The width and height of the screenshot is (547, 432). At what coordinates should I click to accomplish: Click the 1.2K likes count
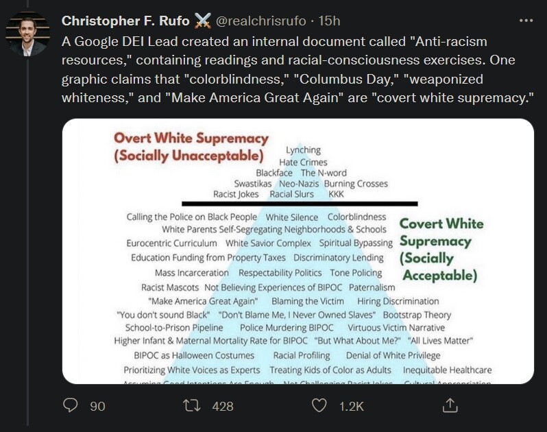coord(351,406)
